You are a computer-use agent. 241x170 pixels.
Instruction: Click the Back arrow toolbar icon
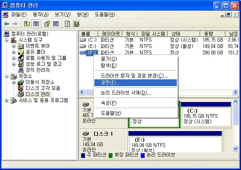[6, 24]
